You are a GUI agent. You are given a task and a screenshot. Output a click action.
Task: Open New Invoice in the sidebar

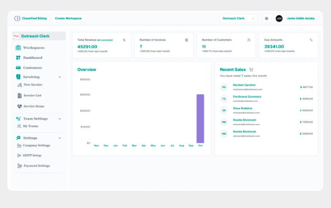[x=33, y=84]
